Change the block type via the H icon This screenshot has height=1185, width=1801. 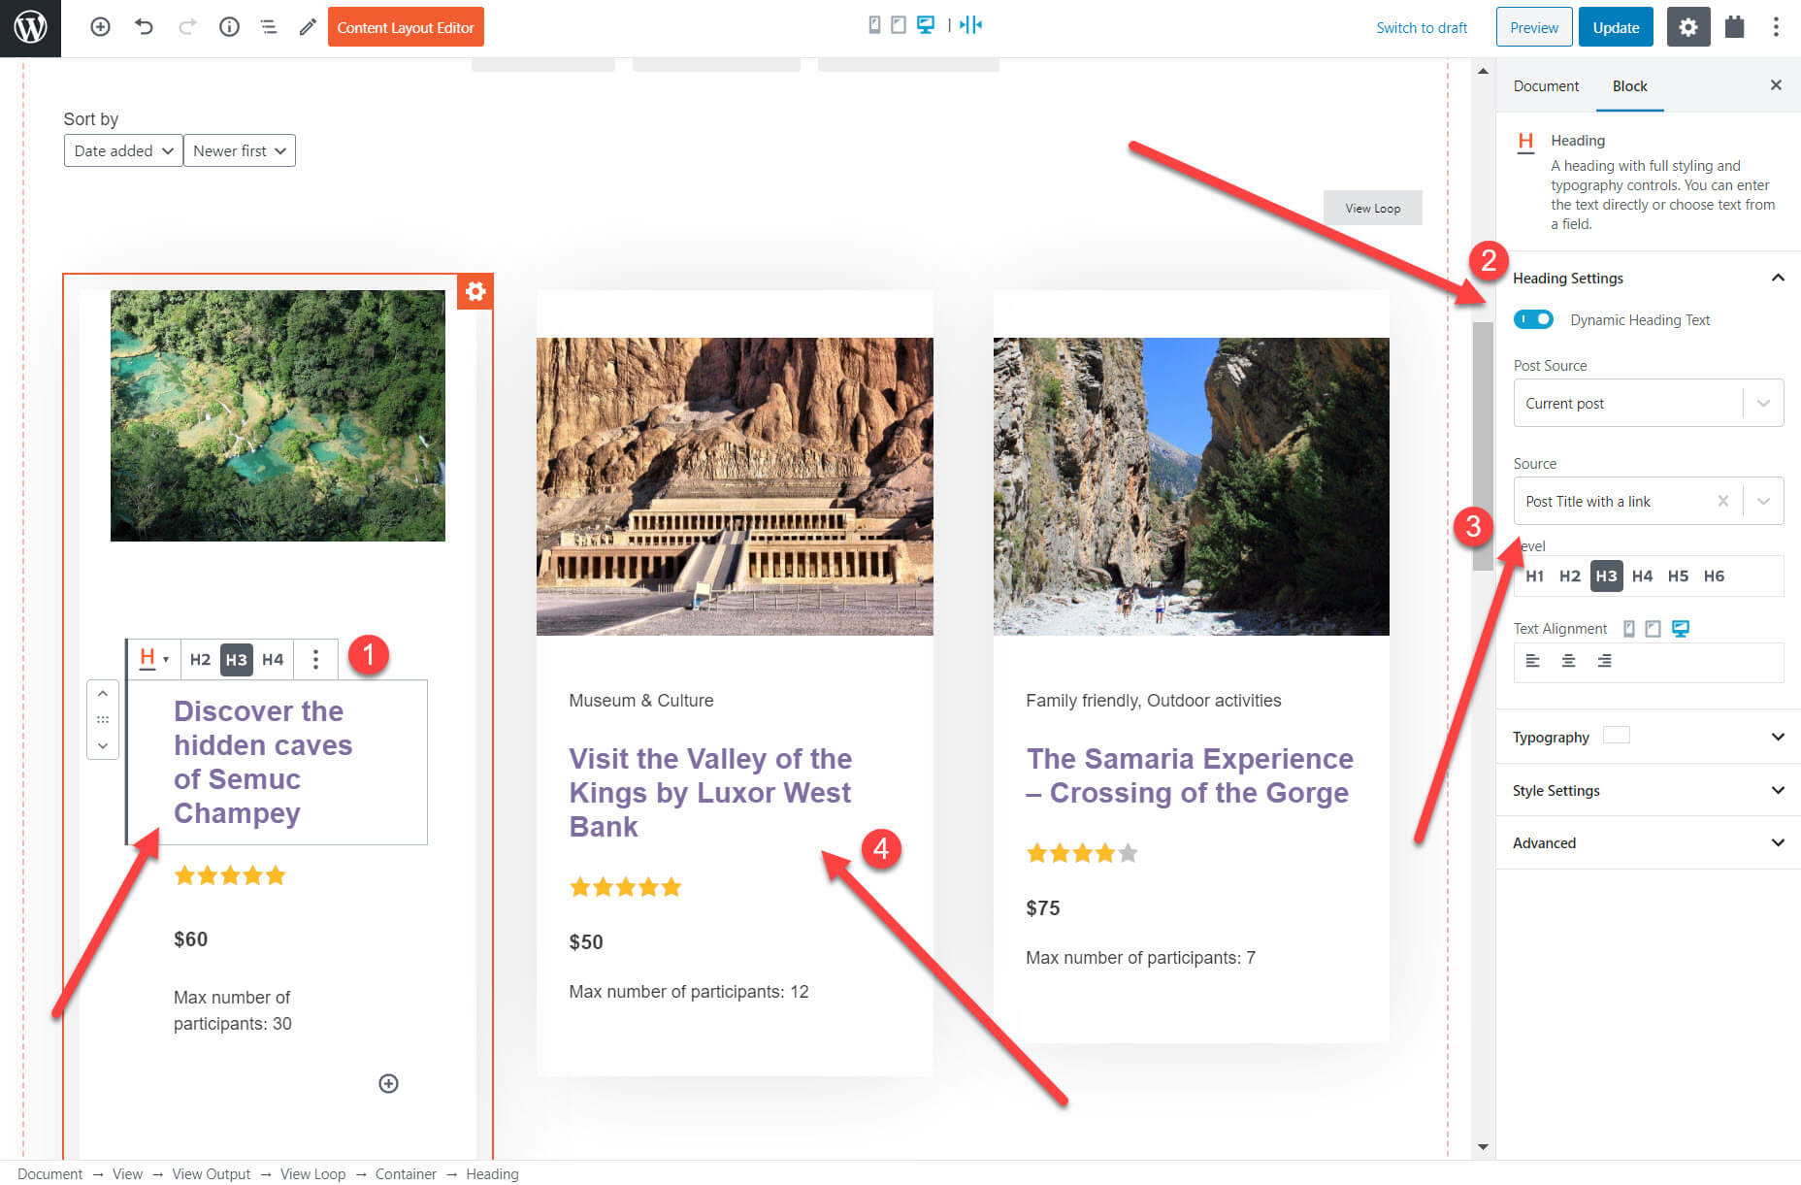point(153,659)
